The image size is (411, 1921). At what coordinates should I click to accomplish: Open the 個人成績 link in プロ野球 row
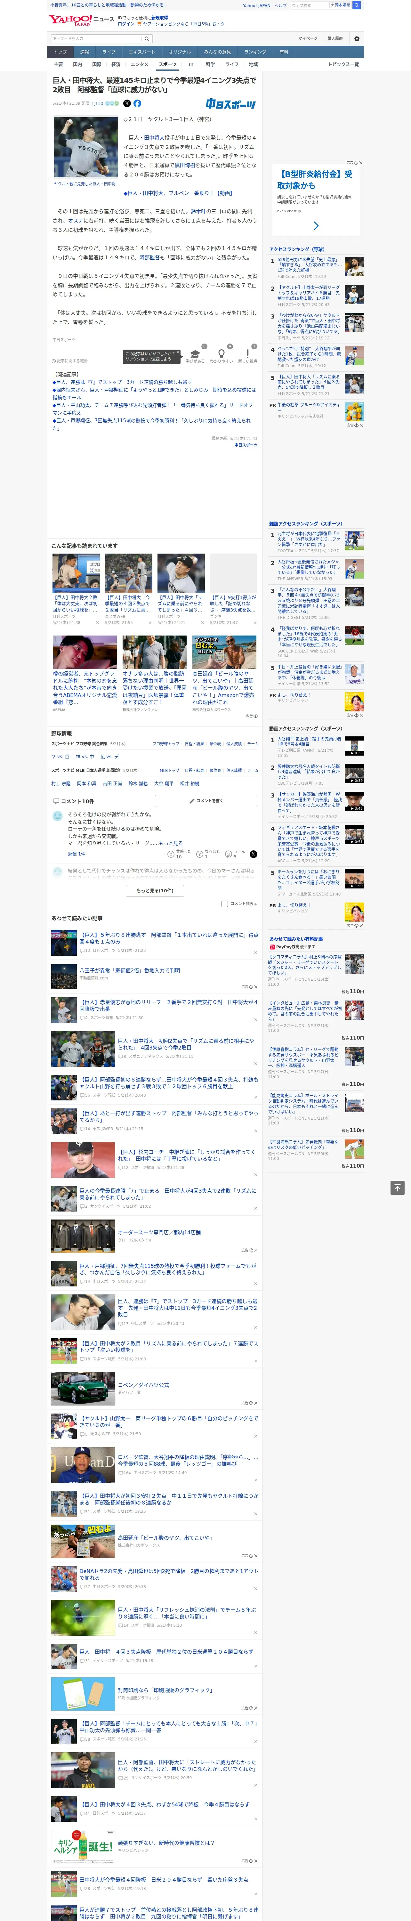click(234, 743)
